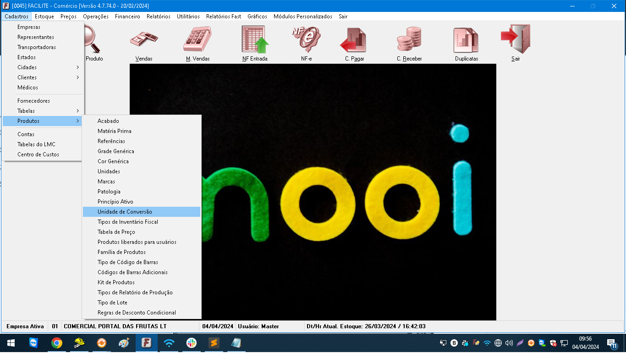
Task: Expand the Cidades submenu
Action: [44, 67]
